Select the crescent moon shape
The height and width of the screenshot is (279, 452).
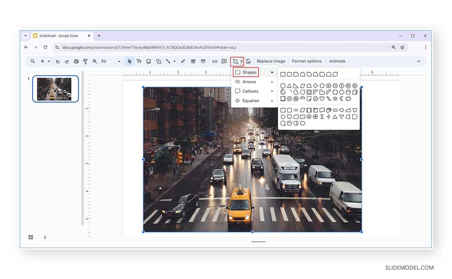342,99
